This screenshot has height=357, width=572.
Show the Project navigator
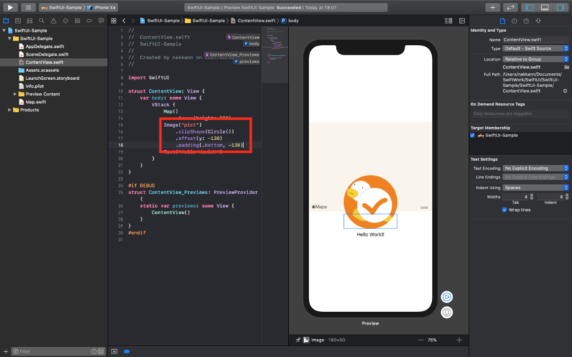point(6,21)
